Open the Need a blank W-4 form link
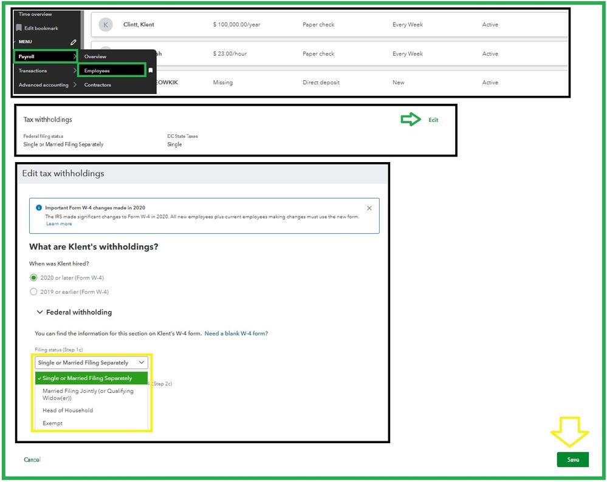 tap(236, 333)
